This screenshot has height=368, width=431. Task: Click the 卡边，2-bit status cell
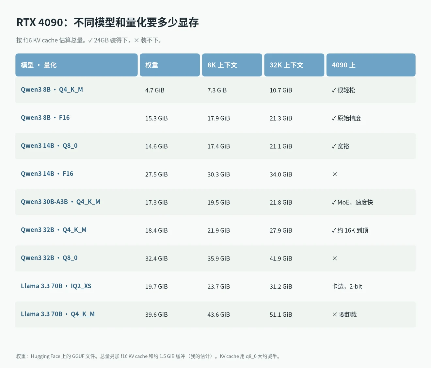pyautogui.click(x=347, y=287)
